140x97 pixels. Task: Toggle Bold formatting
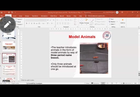click(26, 23)
